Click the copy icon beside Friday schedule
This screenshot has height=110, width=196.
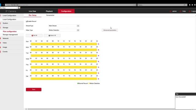coord(98,73)
